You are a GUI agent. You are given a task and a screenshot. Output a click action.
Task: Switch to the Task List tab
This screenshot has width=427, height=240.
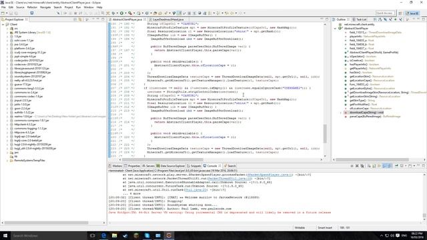[x=360, y=19]
